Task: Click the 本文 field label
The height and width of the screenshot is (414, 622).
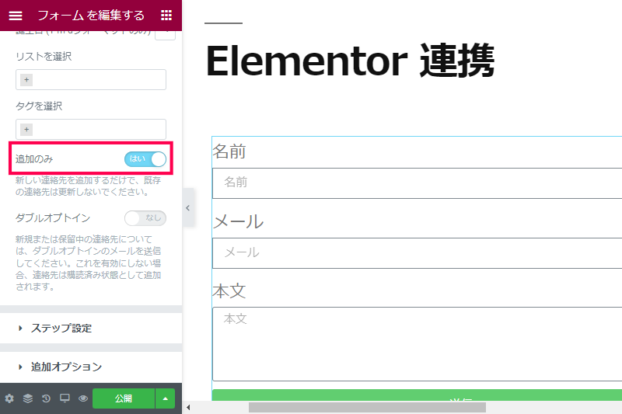Action: [229, 291]
